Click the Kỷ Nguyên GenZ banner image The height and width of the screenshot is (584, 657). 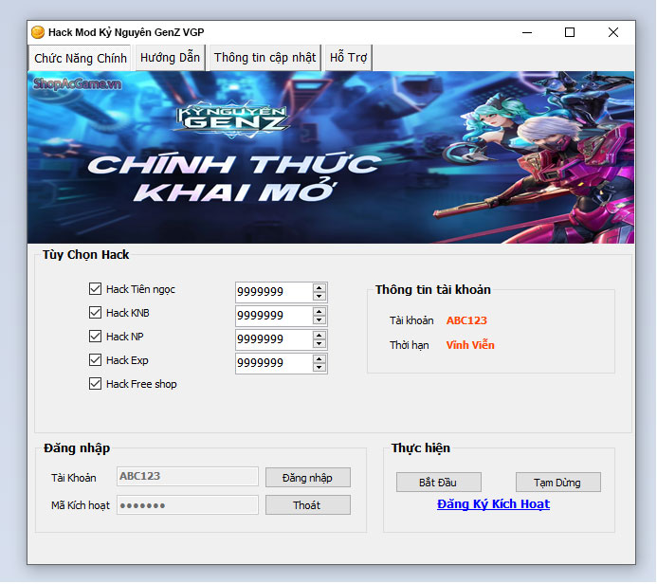click(331, 157)
